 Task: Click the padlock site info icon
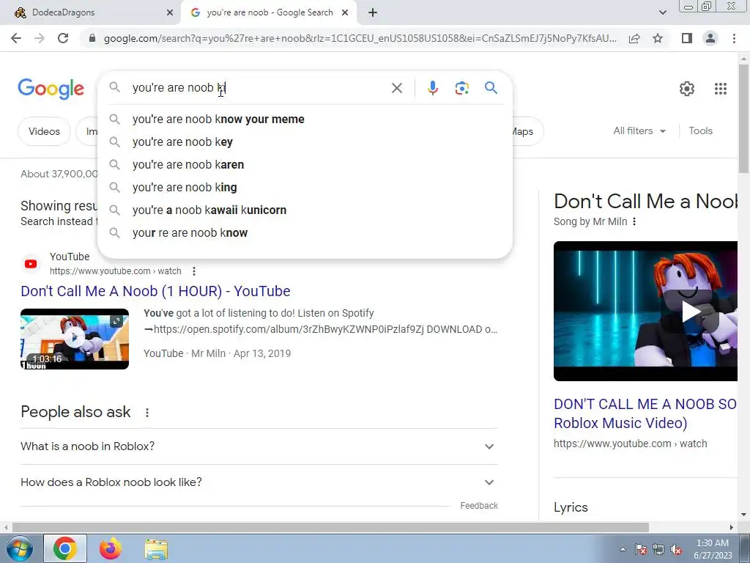pyautogui.click(x=92, y=38)
